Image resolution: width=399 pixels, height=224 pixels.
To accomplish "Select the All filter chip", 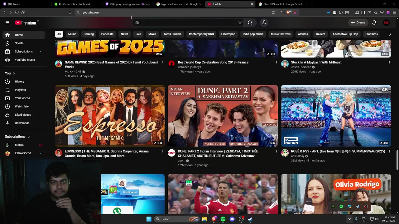I will coord(59,34).
